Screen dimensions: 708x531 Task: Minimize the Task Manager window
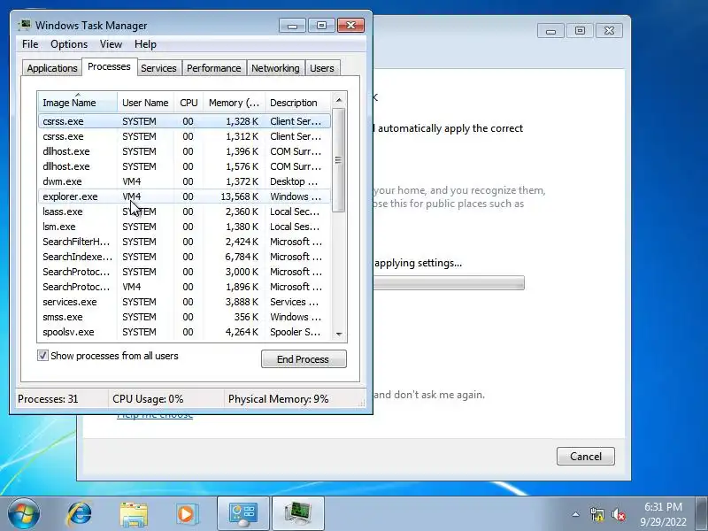[x=293, y=26]
